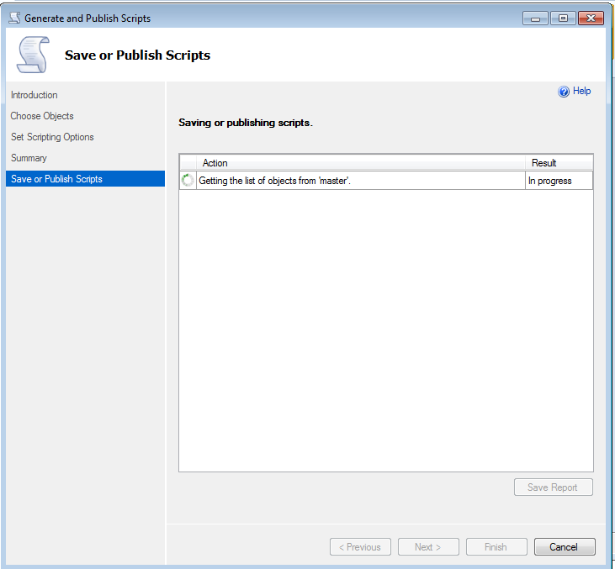615x569 pixels.
Task: Click the blue Help question mark icon
Action: [564, 92]
